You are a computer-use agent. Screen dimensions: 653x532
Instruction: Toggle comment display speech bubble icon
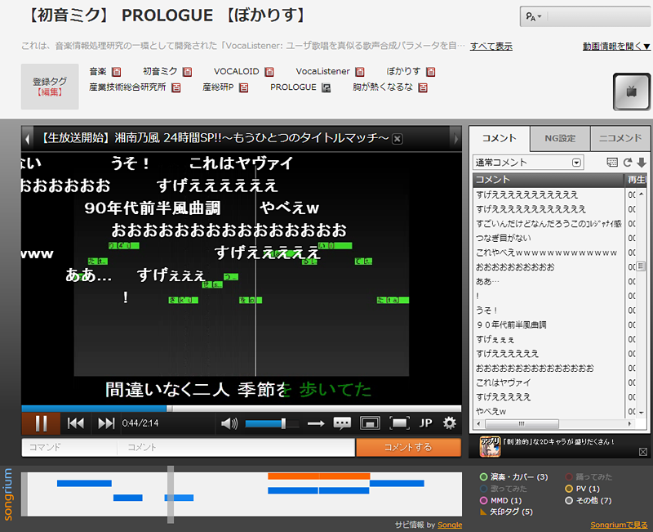[x=342, y=423]
